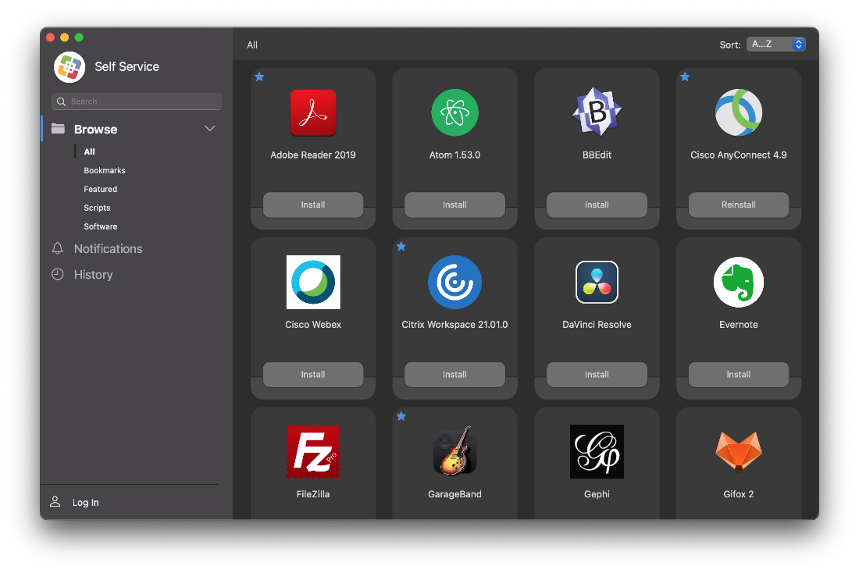Image resolution: width=859 pixels, height=573 pixels.
Task: Click the Browse folder icon
Action: (x=58, y=129)
